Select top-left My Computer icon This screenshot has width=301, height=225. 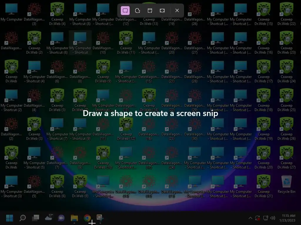[x=11, y=12]
